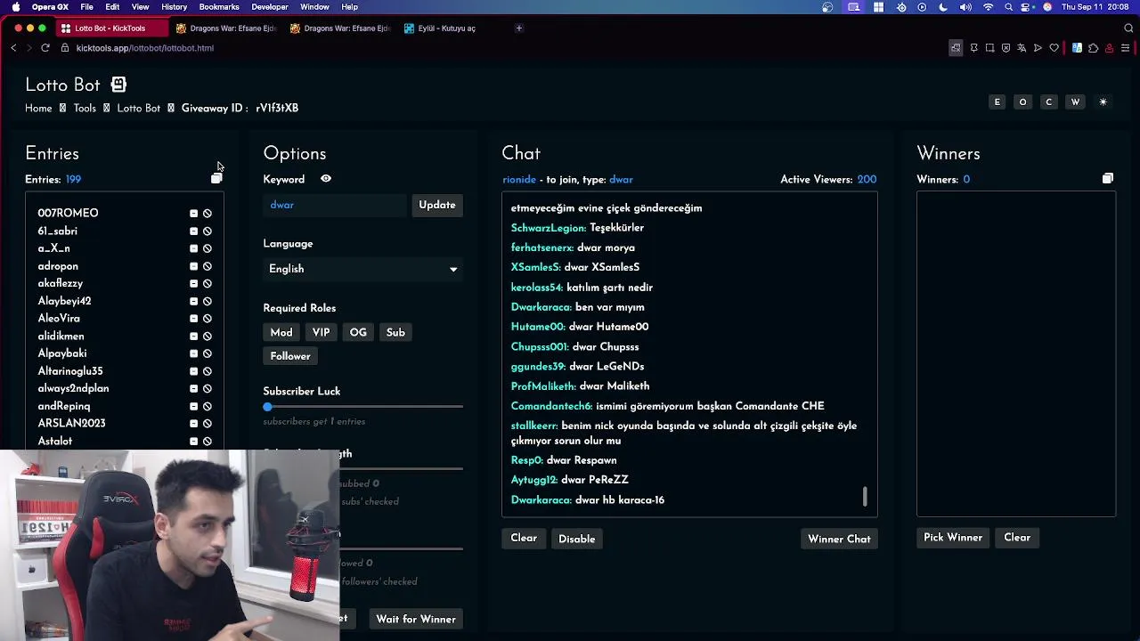Screen dimensions: 1140x641
Task: Open Opera's Easy Setup sliders icon
Action: pyautogui.click(x=1125, y=48)
